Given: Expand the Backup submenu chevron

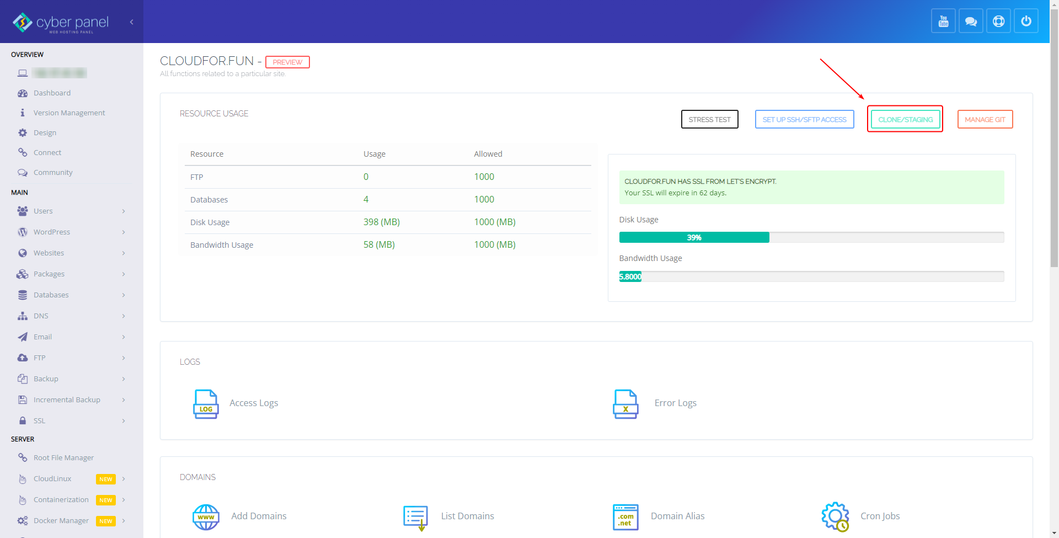Looking at the screenshot, I should coord(124,379).
